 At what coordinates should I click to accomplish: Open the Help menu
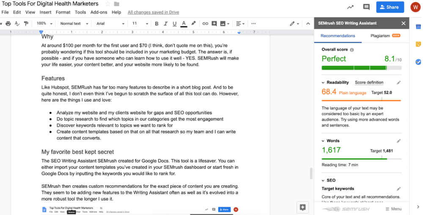pos(116,12)
